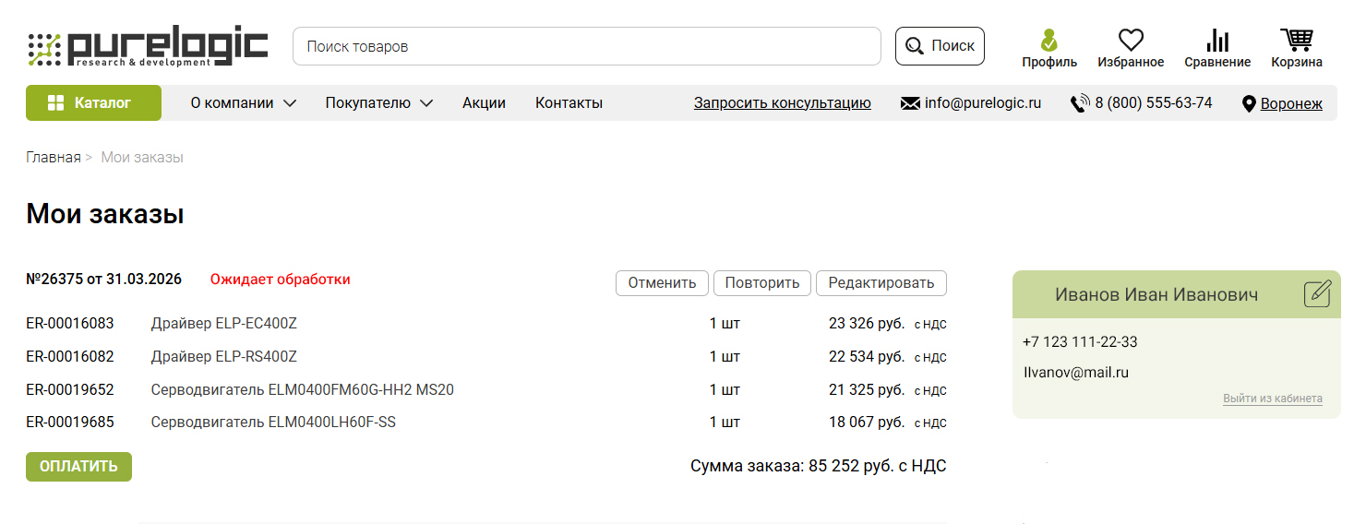Image resolution: width=1366 pixels, height=524 pixels.
Task: Open Серводвигатель ELM0400FM60G-HH2 MS20
Action: click(303, 390)
